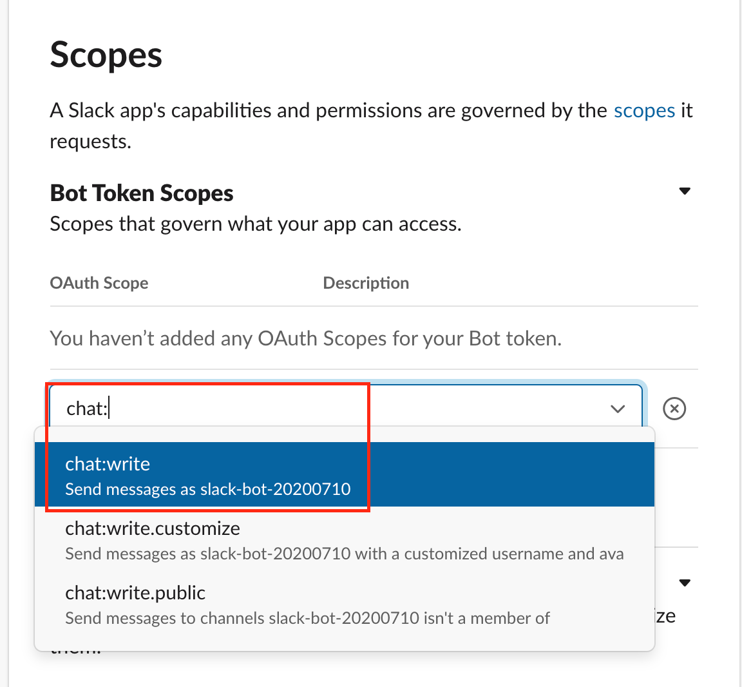Select the highlighted chat:write suggestion
Screen dimensions: 742x687
coord(207,475)
